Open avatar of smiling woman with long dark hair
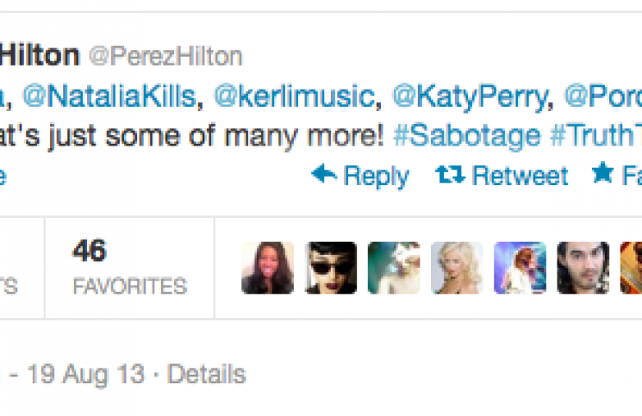Image resolution: width=642 pixels, height=416 pixels. click(x=267, y=268)
